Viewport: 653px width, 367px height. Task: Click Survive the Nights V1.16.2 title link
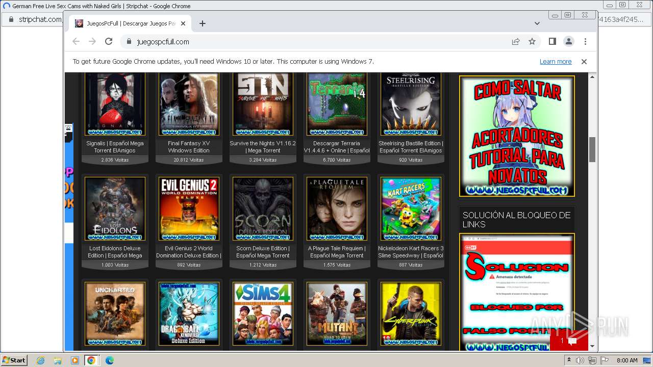[263, 147]
